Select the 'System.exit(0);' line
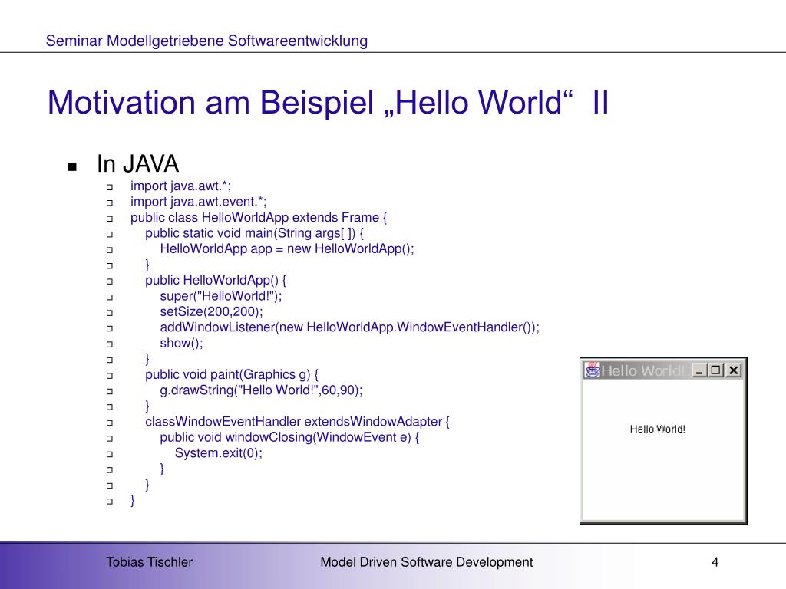 click(219, 453)
